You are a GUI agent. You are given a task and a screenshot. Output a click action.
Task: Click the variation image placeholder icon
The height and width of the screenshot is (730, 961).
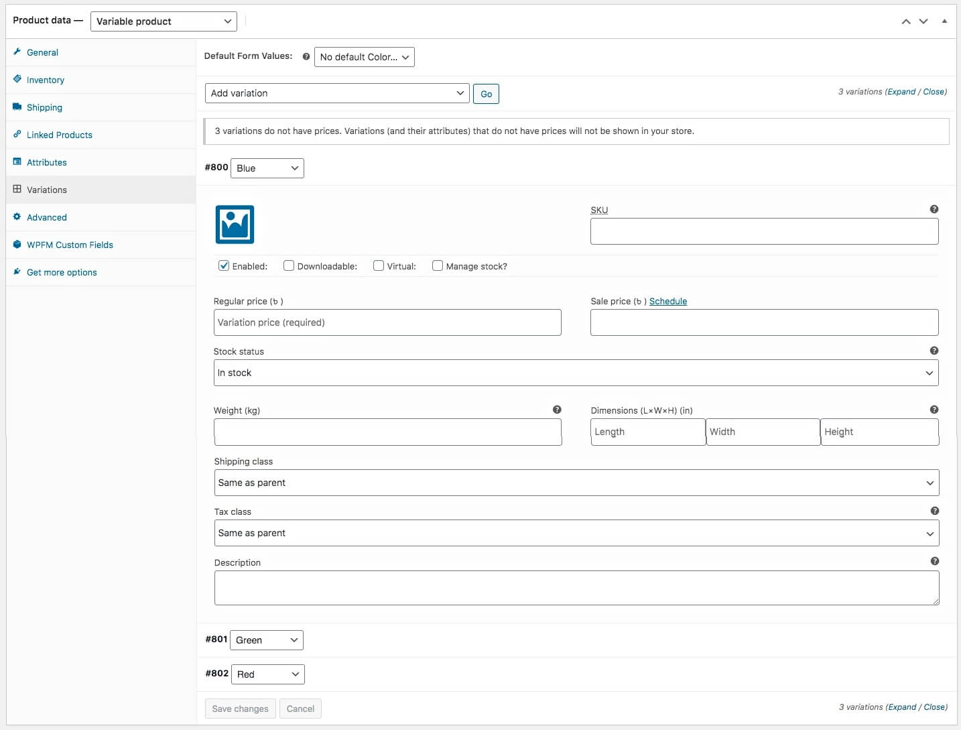pyautogui.click(x=235, y=225)
